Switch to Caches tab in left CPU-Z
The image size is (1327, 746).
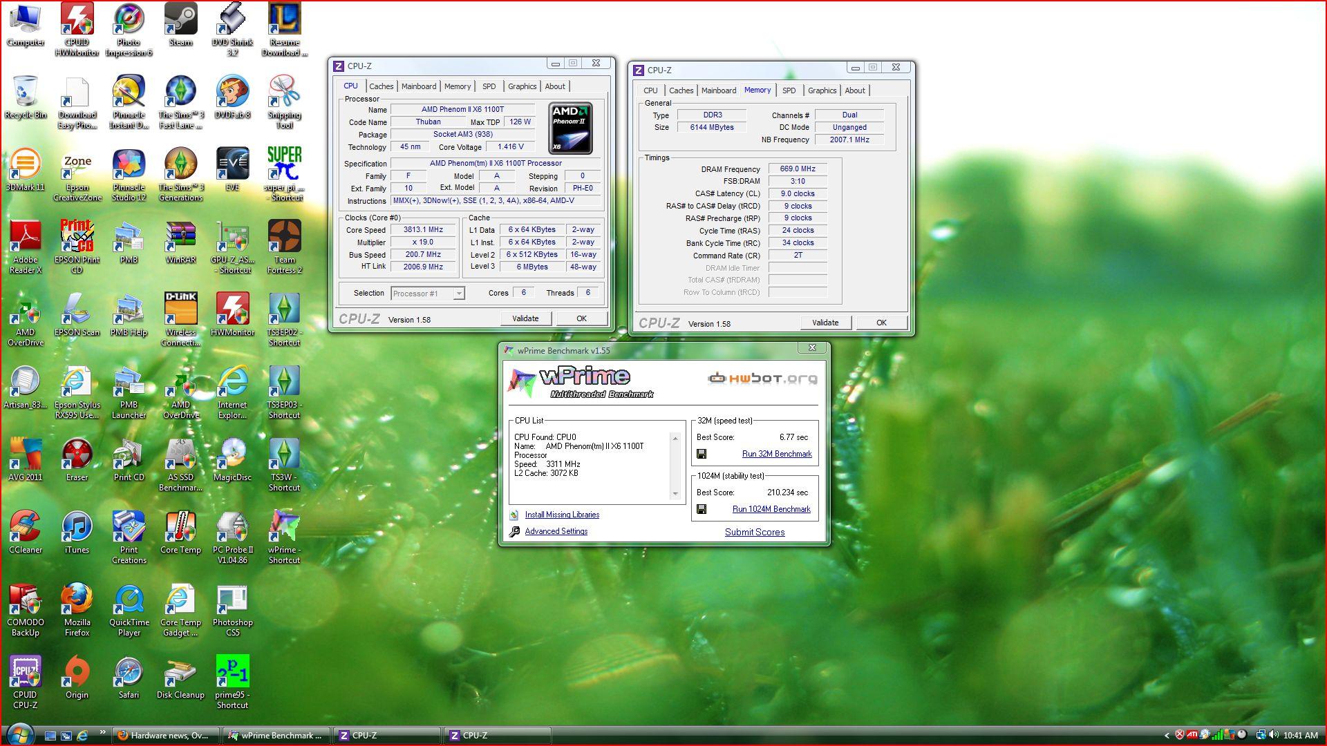coord(381,86)
